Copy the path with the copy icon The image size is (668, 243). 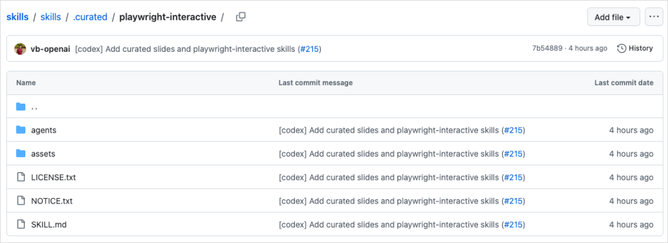[x=241, y=17]
